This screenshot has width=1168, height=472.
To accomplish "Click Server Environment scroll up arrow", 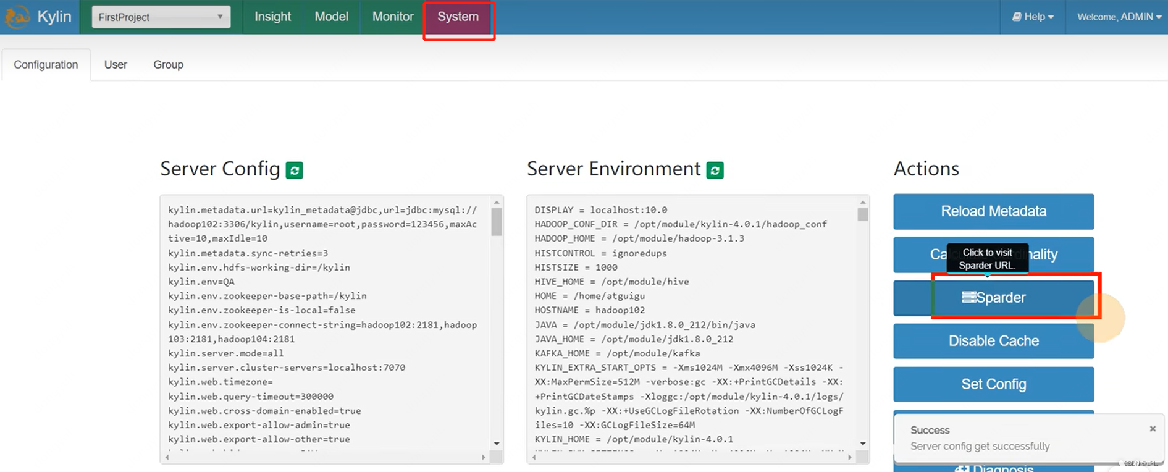I will point(863,202).
